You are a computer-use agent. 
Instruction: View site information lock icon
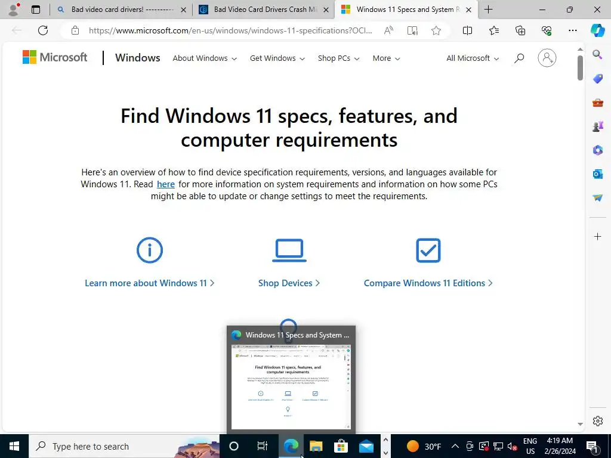tap(75, 30)
